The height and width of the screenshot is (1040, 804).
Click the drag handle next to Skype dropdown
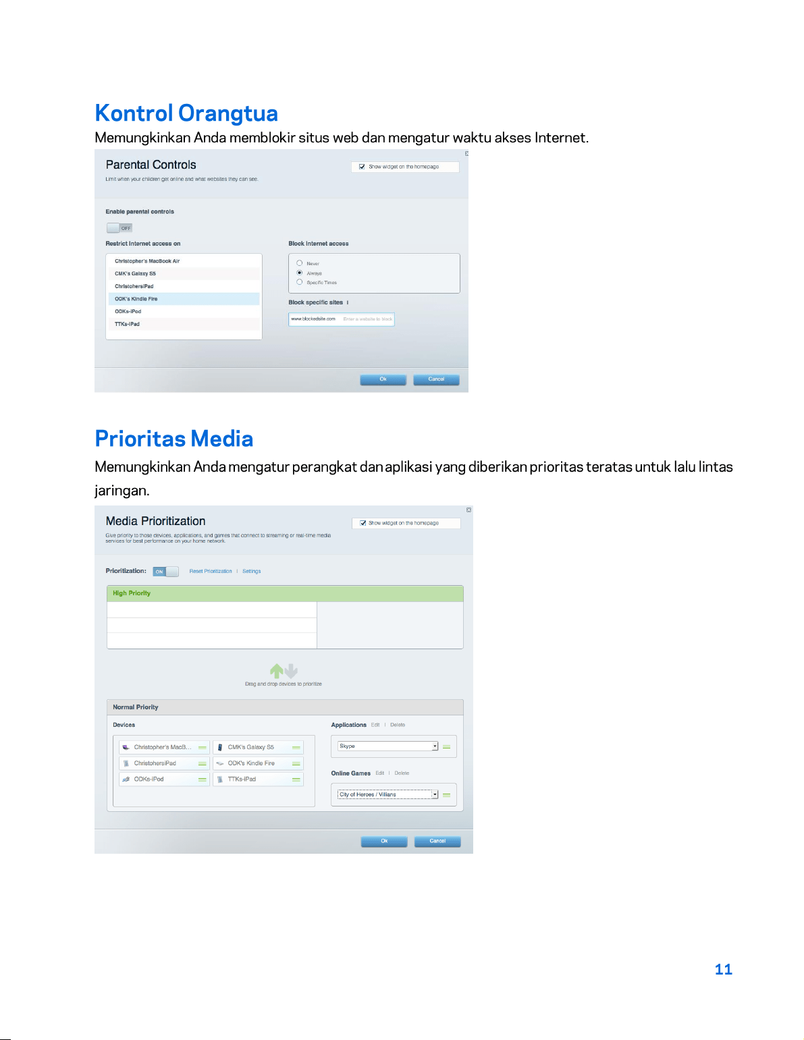446,746
